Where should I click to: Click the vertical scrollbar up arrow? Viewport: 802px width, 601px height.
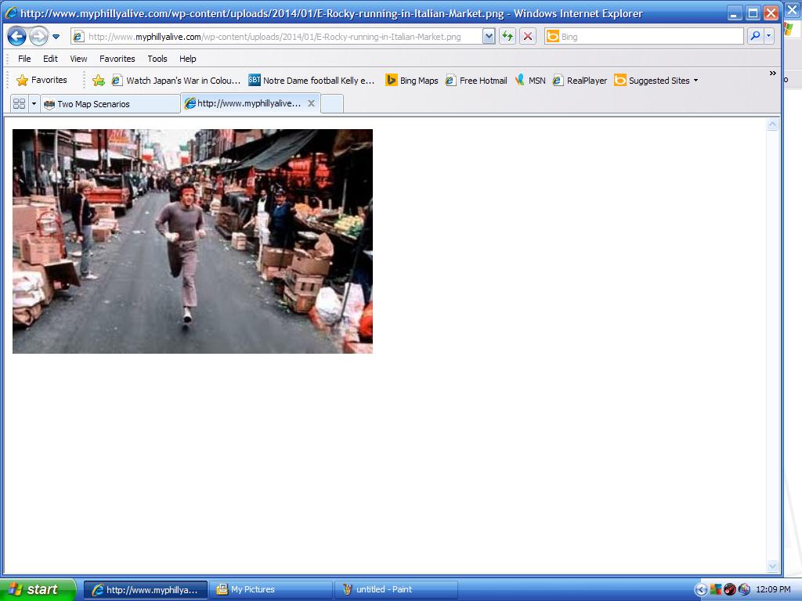pos(772,124)
